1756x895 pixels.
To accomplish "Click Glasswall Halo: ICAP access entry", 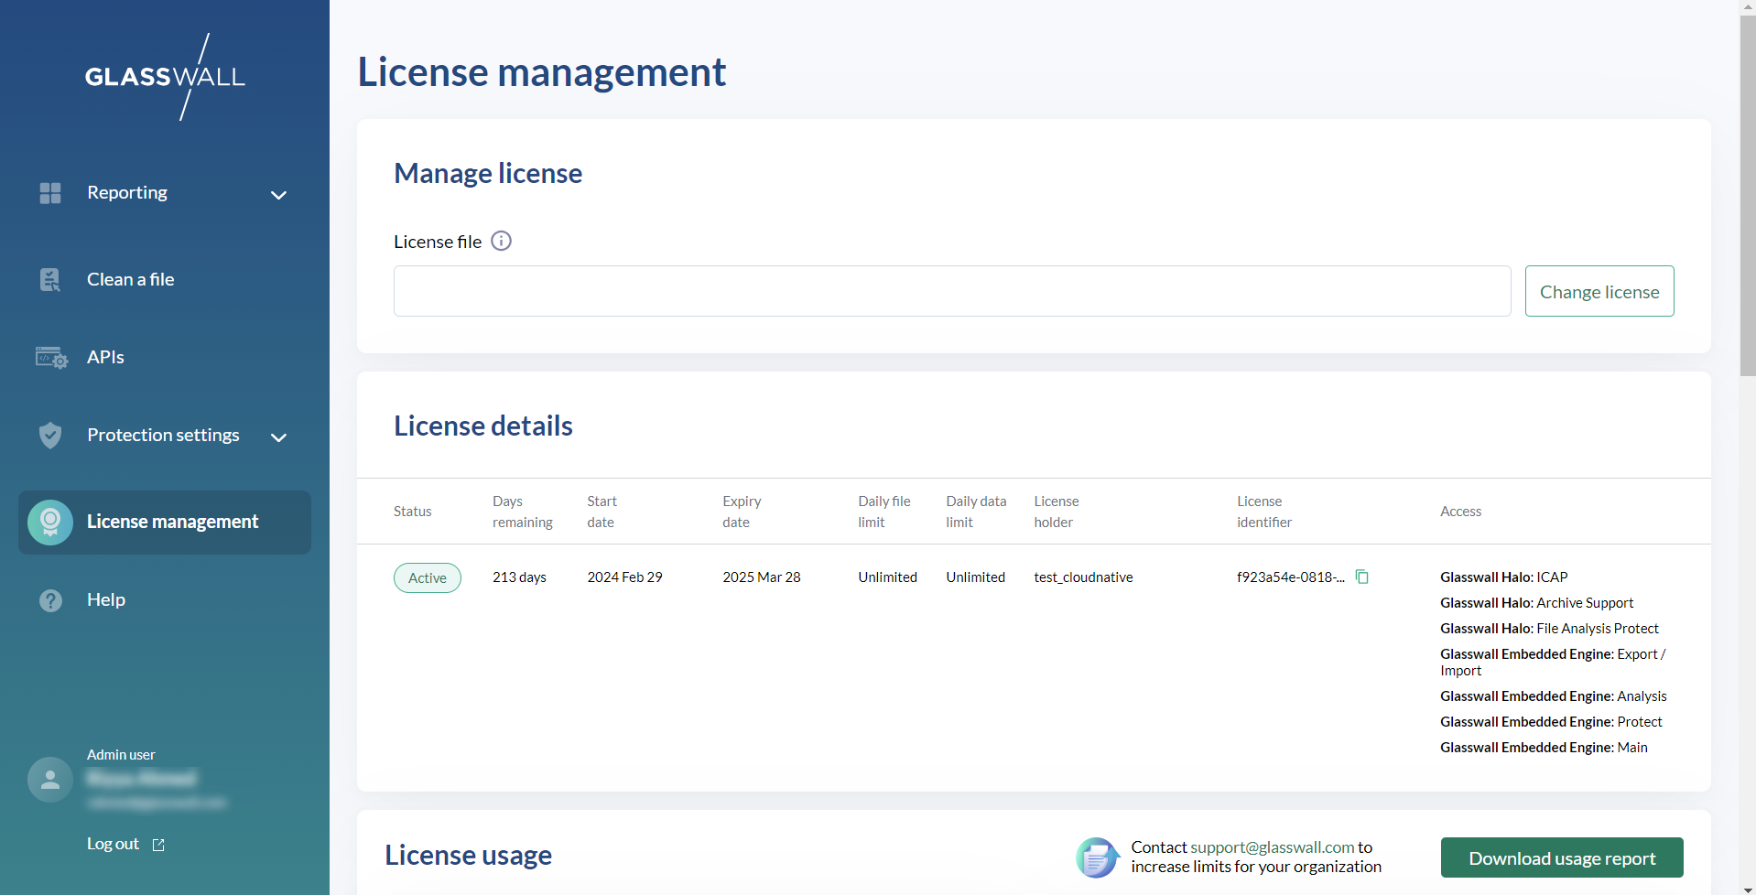I will (x=1504, y=577).
